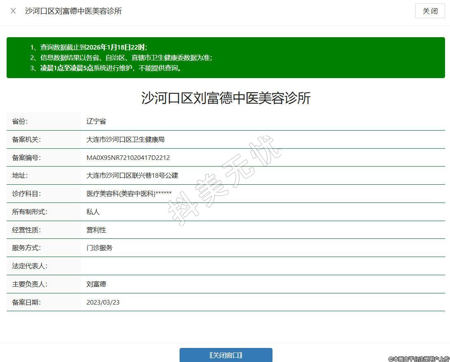Click the address 大连市沙河口区联兴巷18号公建
The image size is (450, 362).
point(132,176)
